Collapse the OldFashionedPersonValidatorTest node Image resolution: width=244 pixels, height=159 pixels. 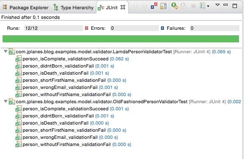pos(6,102)
